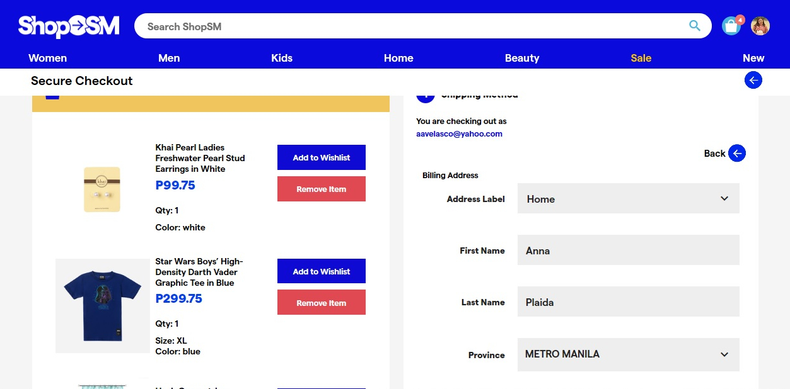Click the P299.75 price
790x389 pixels.
(x=179, y=298)
